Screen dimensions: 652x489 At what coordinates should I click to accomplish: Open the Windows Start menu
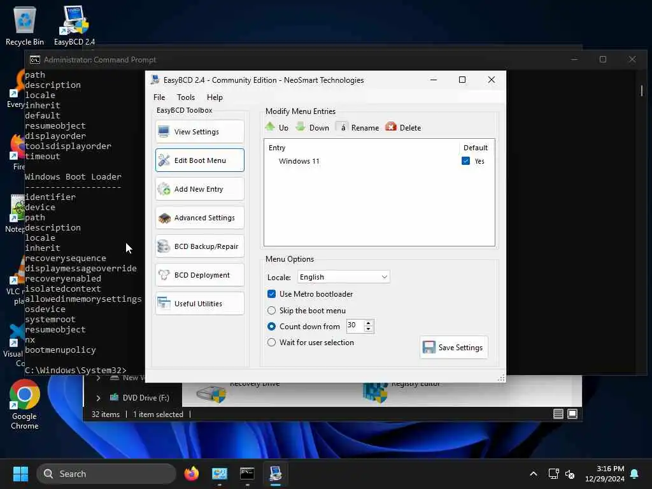tap(20, 474)
